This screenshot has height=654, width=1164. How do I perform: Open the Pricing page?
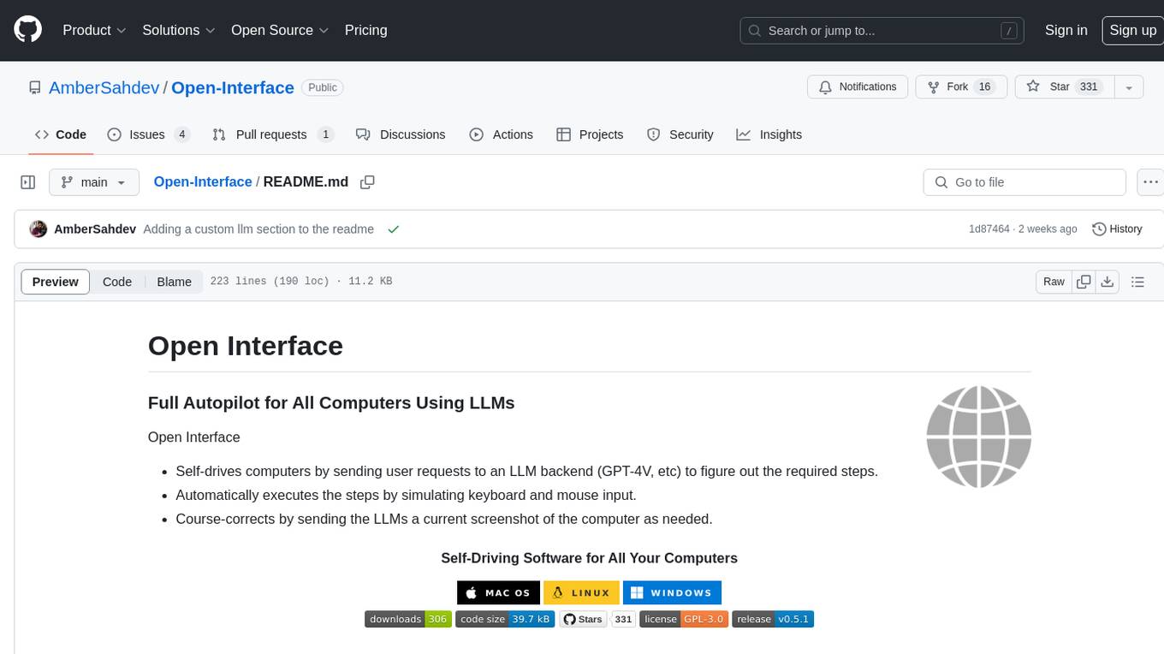pyautogui.click(x=365, y=30)
